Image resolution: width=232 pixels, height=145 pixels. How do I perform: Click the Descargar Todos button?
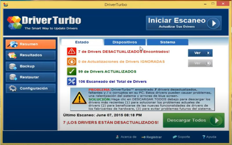(x=194, y=120)
